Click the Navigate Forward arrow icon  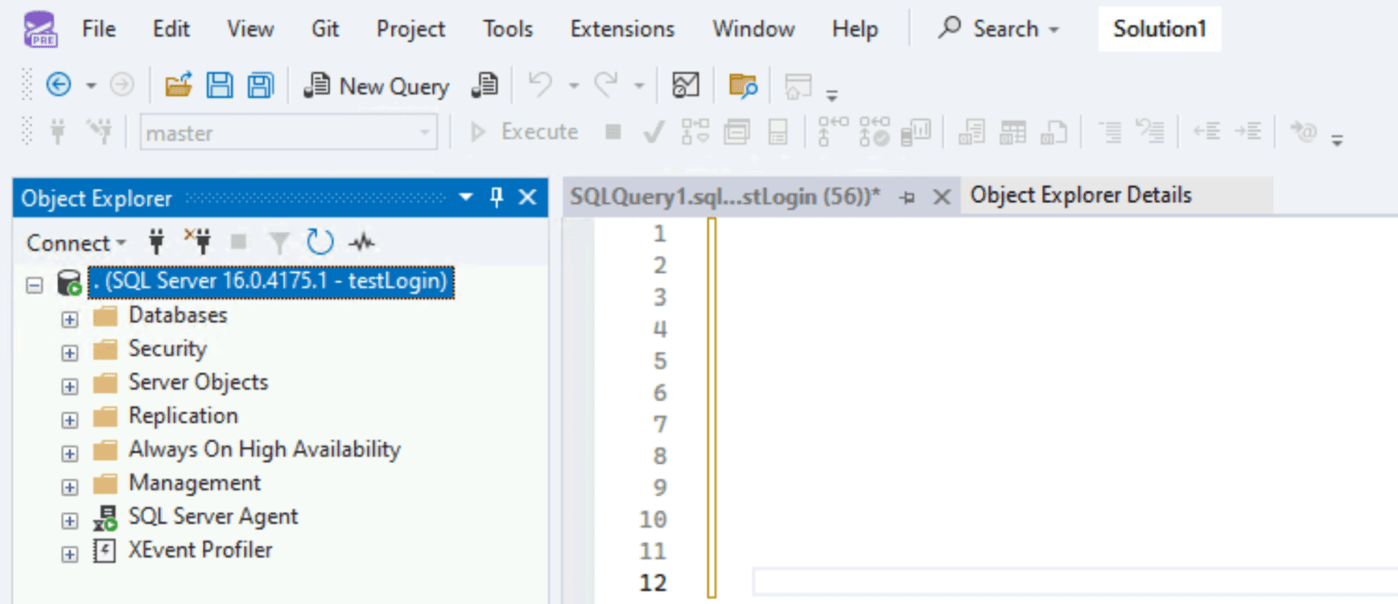[x=122, y=86]
